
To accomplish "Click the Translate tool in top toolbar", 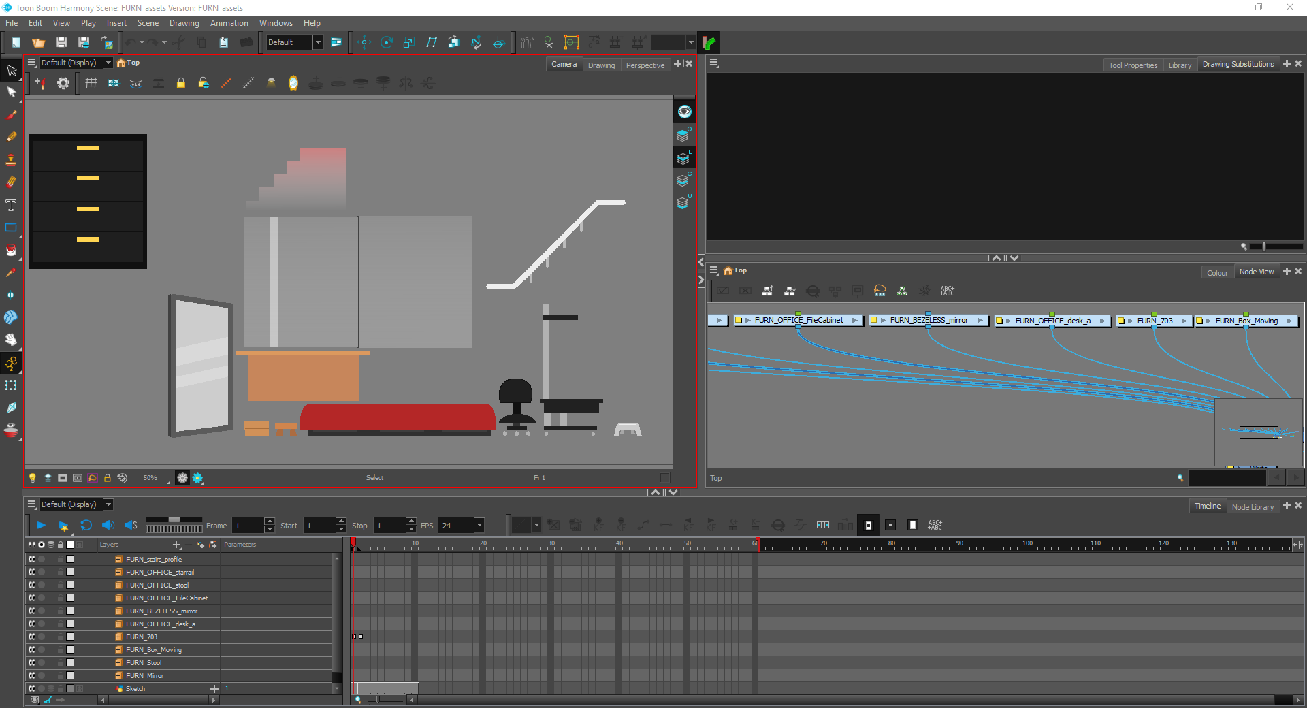I will pyautogui.click(x=364, y=42).
